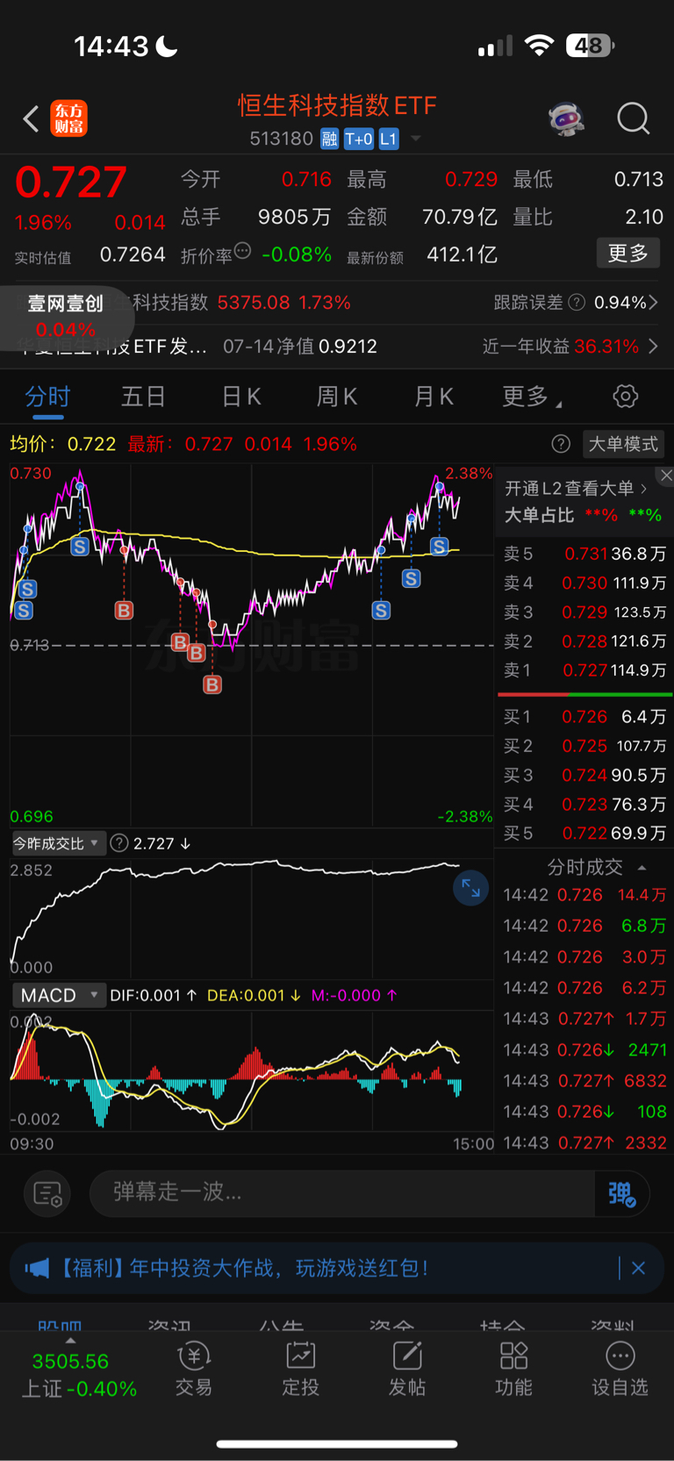
Task: Tap help icon beside 今昨成交比
Action: (119, 843)
